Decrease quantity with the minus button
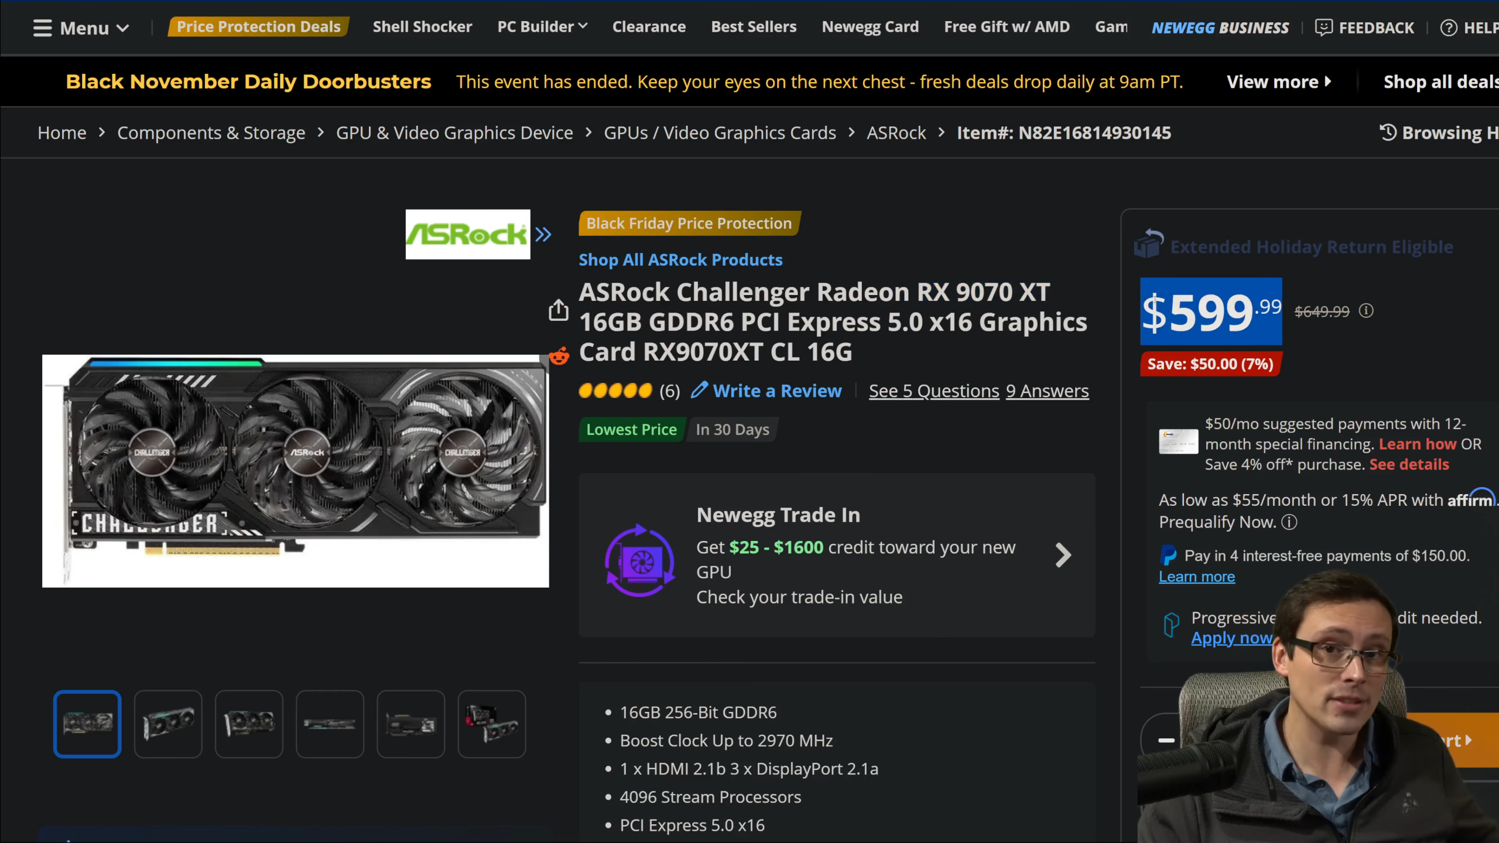Viewport: 1499px width, 843px height. (x=1166, y=741)
